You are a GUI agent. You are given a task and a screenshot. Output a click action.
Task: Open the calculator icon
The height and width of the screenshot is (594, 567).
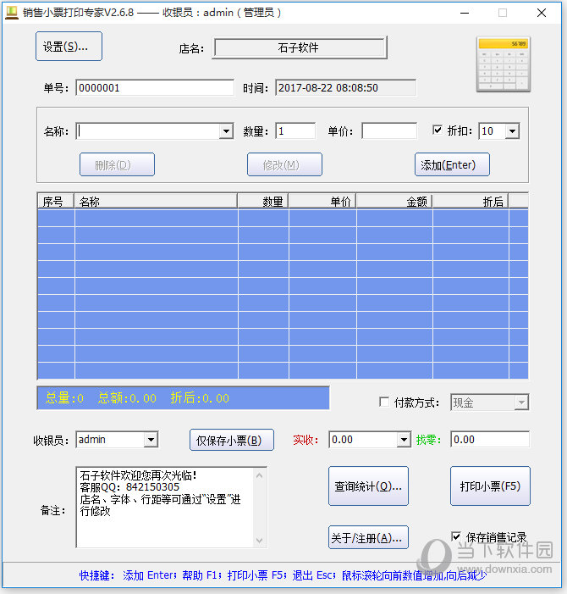(503, 64)
